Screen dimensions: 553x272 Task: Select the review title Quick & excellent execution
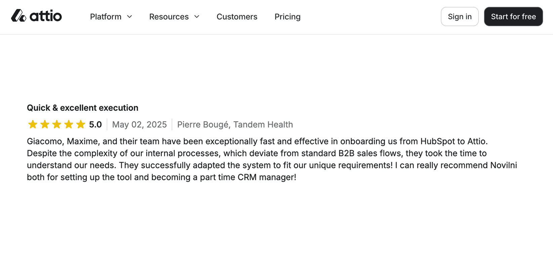pyautogui.click(x=82, y=108)
